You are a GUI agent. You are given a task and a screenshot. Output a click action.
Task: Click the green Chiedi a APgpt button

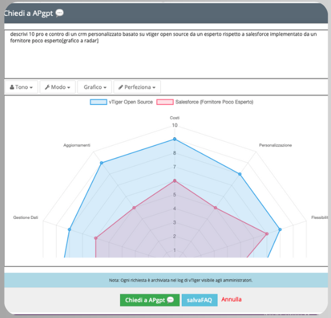click(150, 300)
